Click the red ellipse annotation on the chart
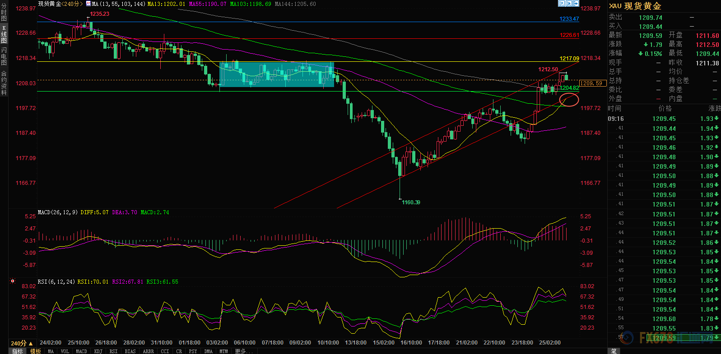 click(569, 100)
